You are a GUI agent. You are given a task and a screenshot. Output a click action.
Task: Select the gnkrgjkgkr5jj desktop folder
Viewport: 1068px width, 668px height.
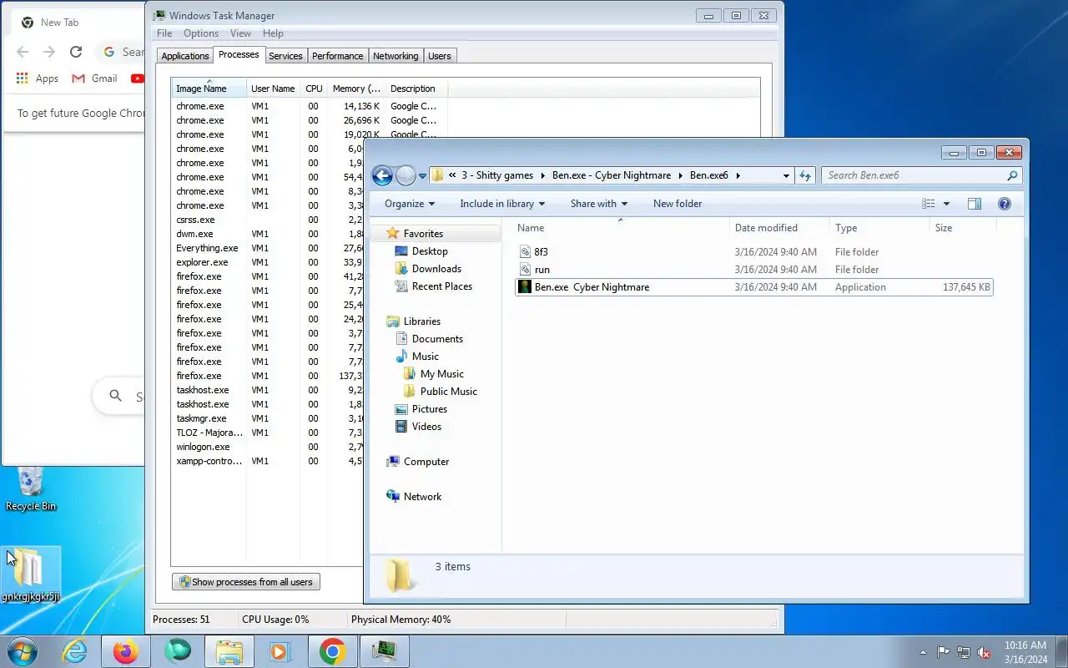[x=31, y=574]
